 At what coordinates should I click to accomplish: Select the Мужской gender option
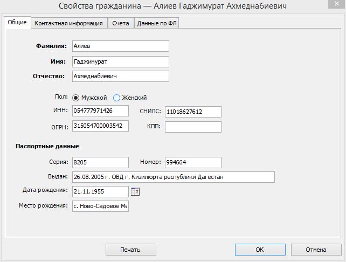tap(76, 98)
